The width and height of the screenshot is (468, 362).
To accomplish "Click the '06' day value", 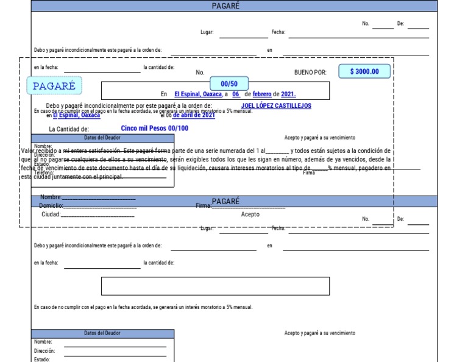I will tap(236, 94).
